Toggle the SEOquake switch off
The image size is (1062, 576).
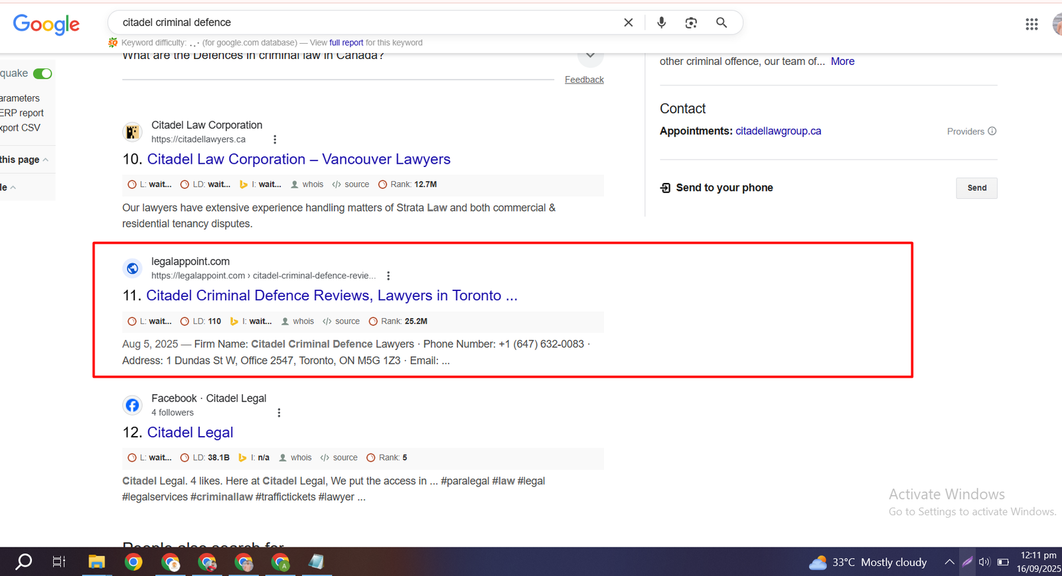click(42, 74)
